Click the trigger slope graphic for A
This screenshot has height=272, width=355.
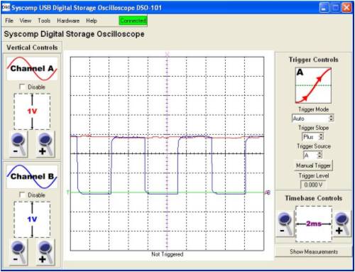click(313, 85)
